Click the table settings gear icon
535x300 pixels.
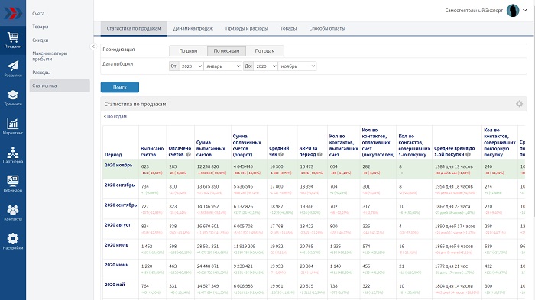coord(519,104)
